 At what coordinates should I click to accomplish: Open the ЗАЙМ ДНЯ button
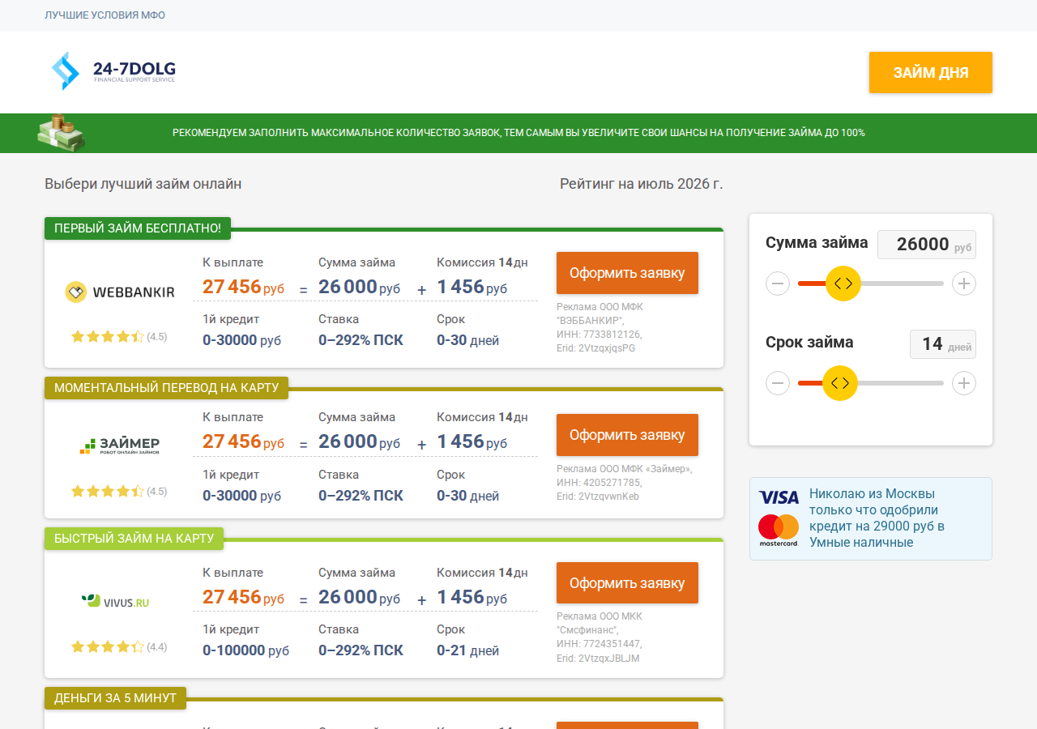pos(931,73)
